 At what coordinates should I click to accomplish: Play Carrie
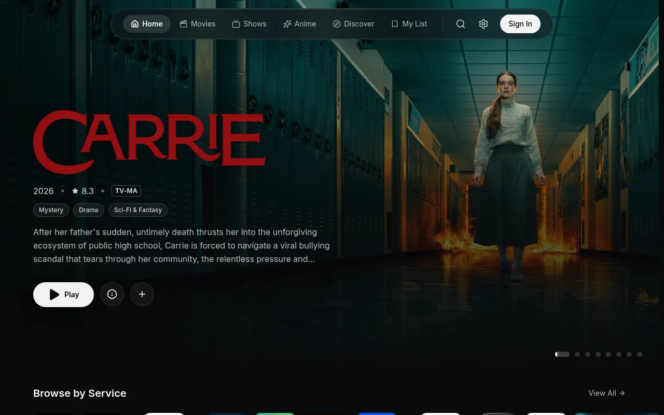coord(63,295)
